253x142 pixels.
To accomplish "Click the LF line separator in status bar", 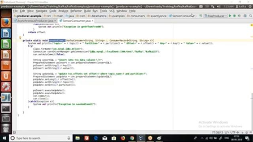I will (x=227, y=133).
